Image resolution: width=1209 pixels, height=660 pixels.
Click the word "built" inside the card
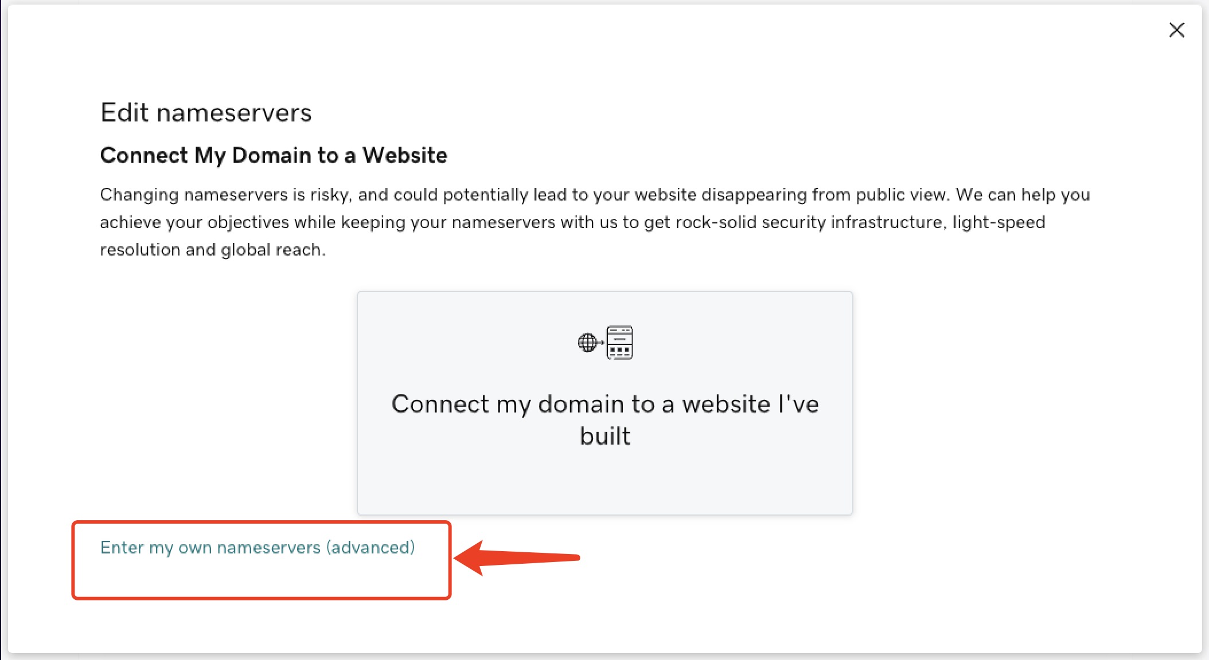pyautogui.click(x=605, y=437)
